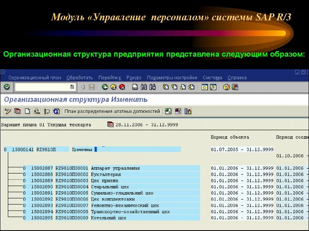309x231 pixels.
Task: Open the Ракурс menu
Action: tap(134, 78)
